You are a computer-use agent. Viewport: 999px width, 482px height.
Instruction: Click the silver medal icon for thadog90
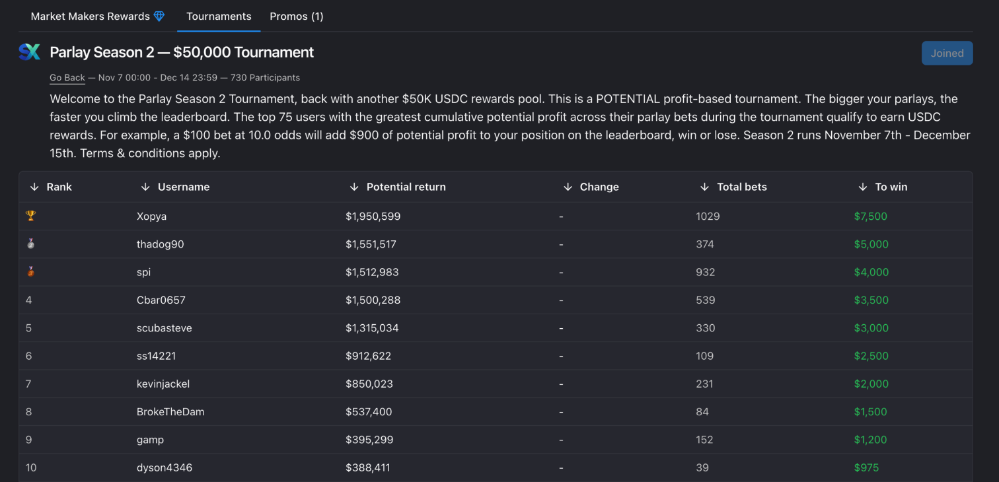coord(30,244)
